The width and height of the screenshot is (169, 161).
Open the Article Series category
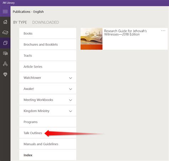coord(48,67)
